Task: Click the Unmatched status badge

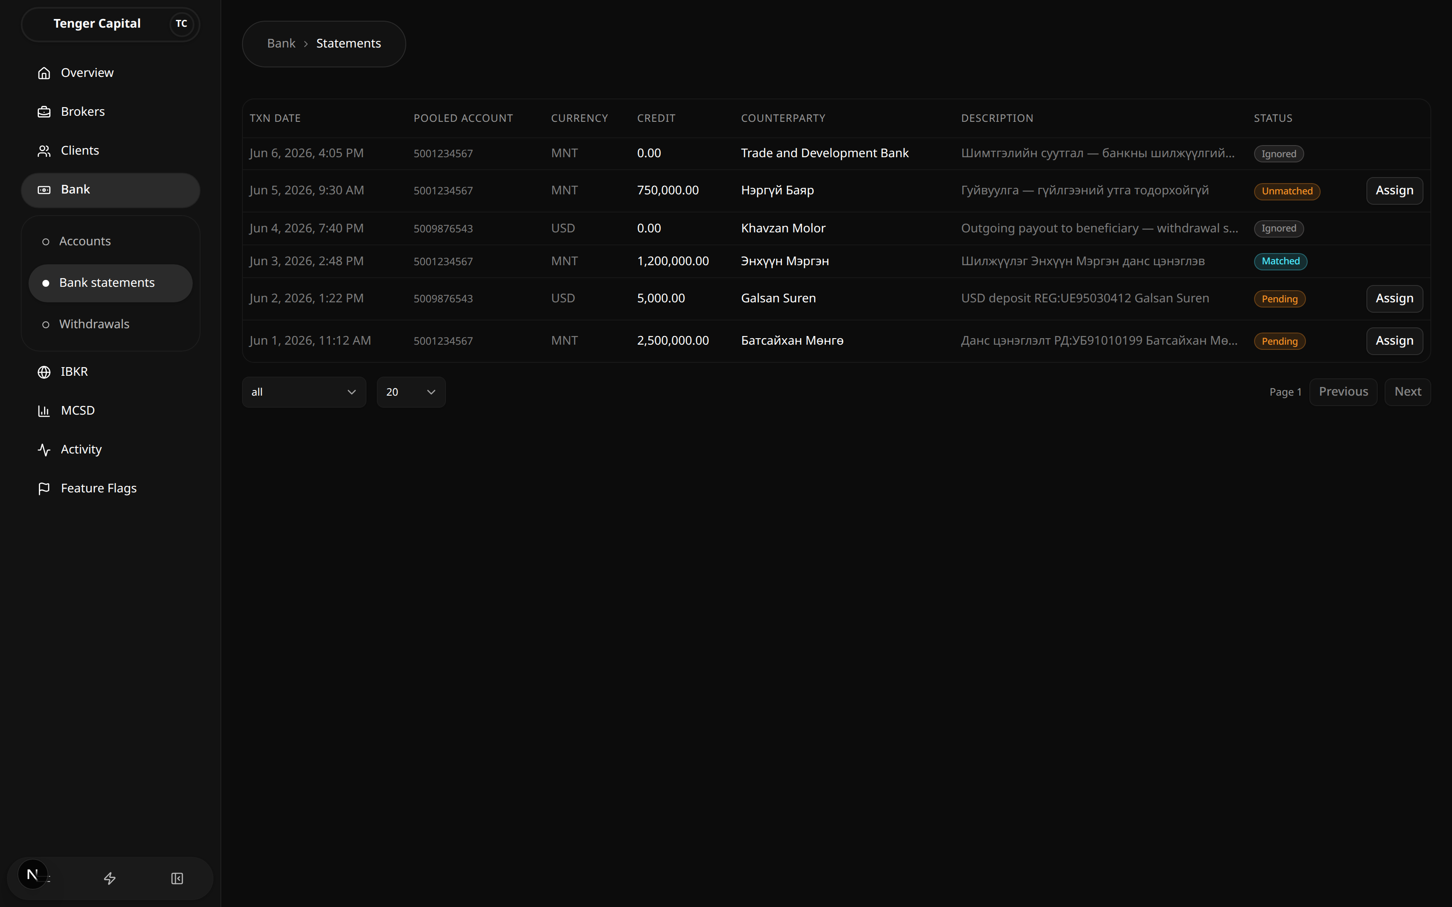Action: pos(1287,191)
